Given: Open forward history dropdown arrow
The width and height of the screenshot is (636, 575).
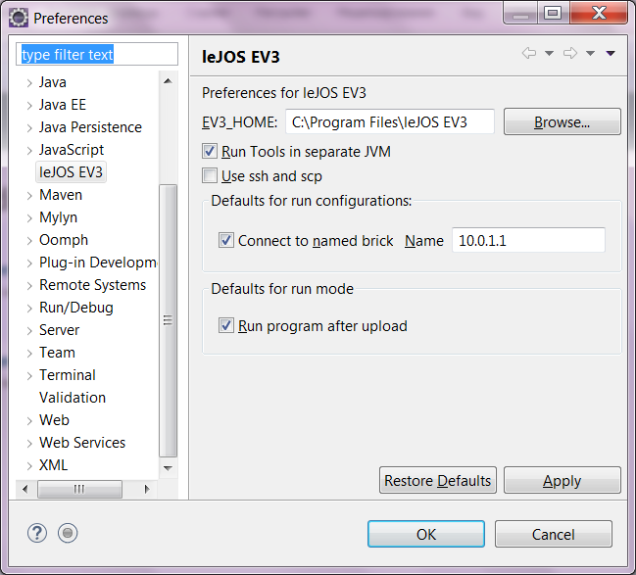Looking at the screenshot, I should coord(590,53).
